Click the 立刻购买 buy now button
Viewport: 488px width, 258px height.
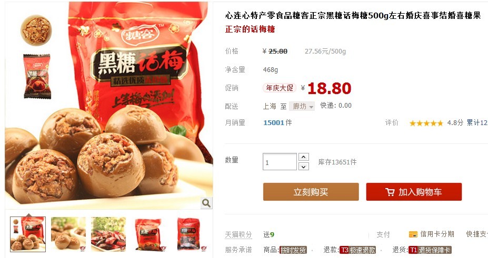point(311,192)
